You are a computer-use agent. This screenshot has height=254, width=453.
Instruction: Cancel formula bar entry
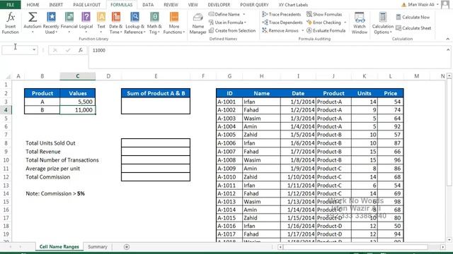pos(55,50)
